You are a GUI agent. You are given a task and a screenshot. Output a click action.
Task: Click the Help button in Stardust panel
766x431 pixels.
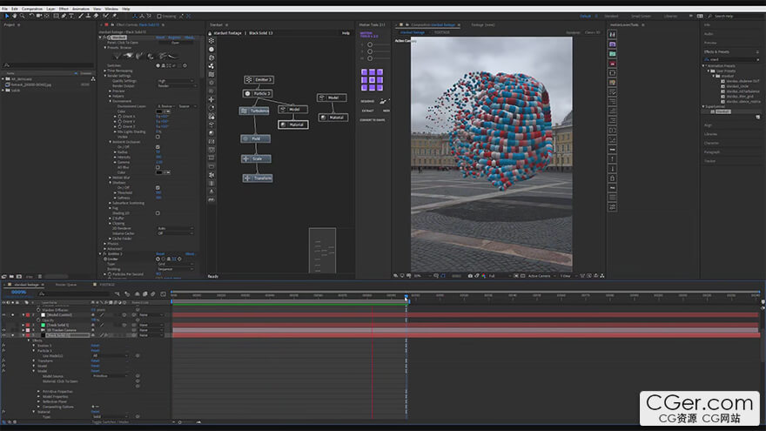click(346, 33)
